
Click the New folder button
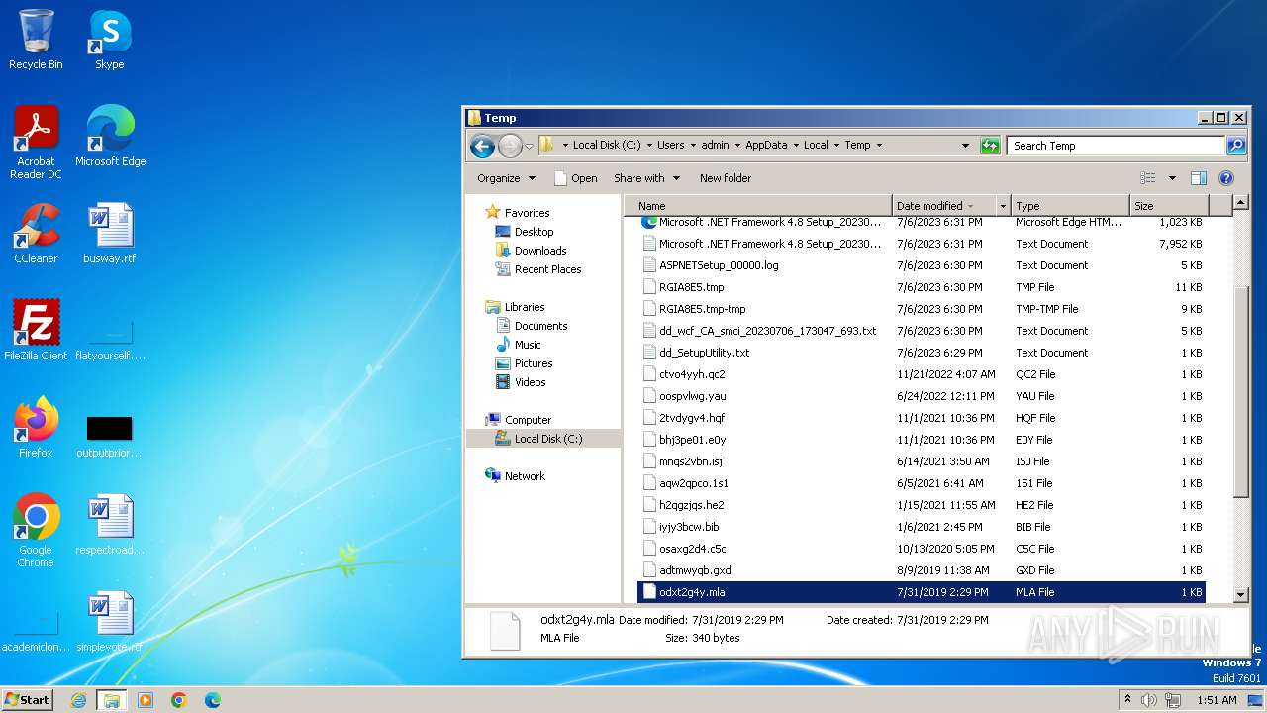tap(726, 178)
